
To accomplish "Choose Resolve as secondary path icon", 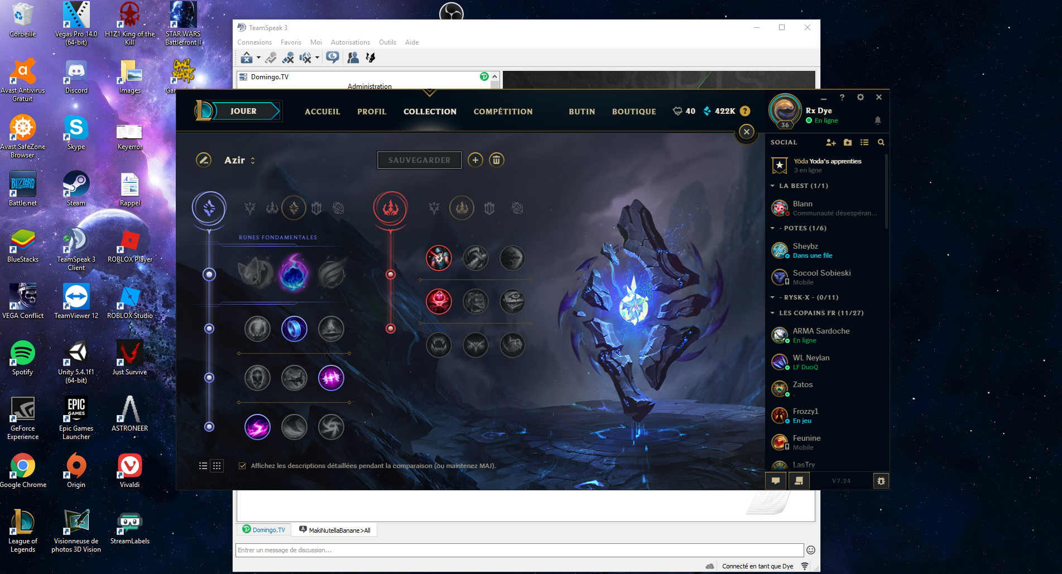I will 489,208.
